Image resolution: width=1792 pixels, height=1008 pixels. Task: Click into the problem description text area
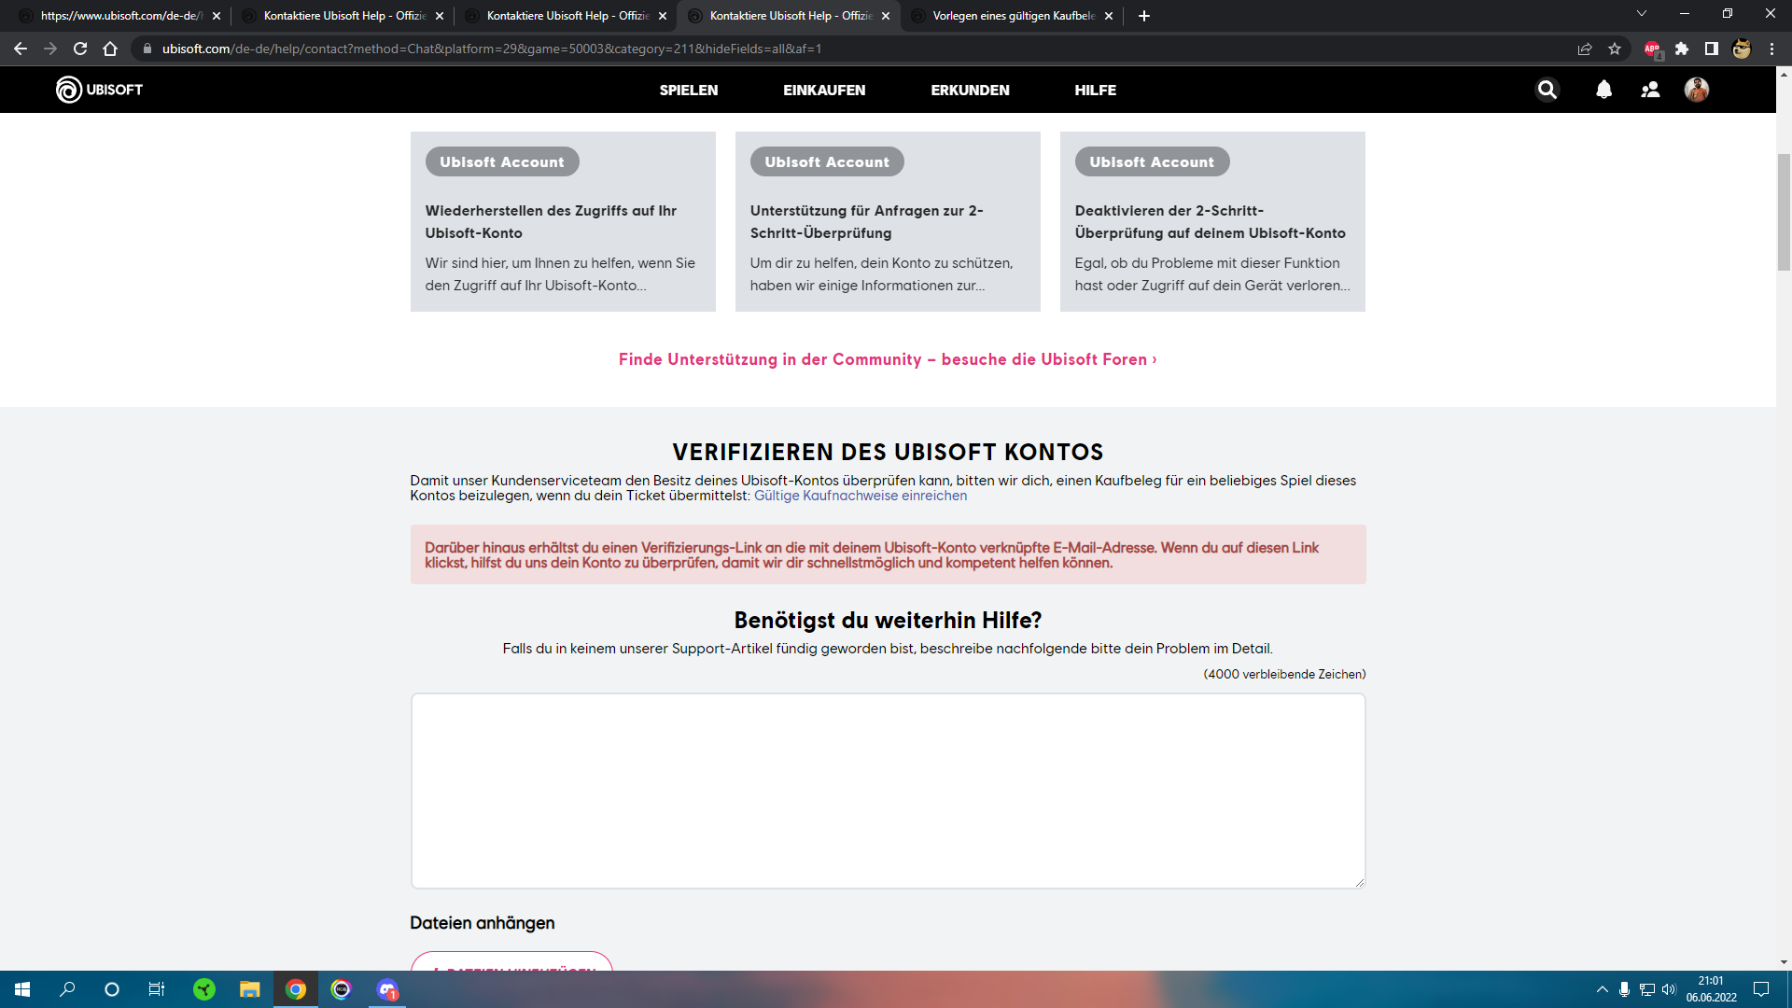click(888, 791)
